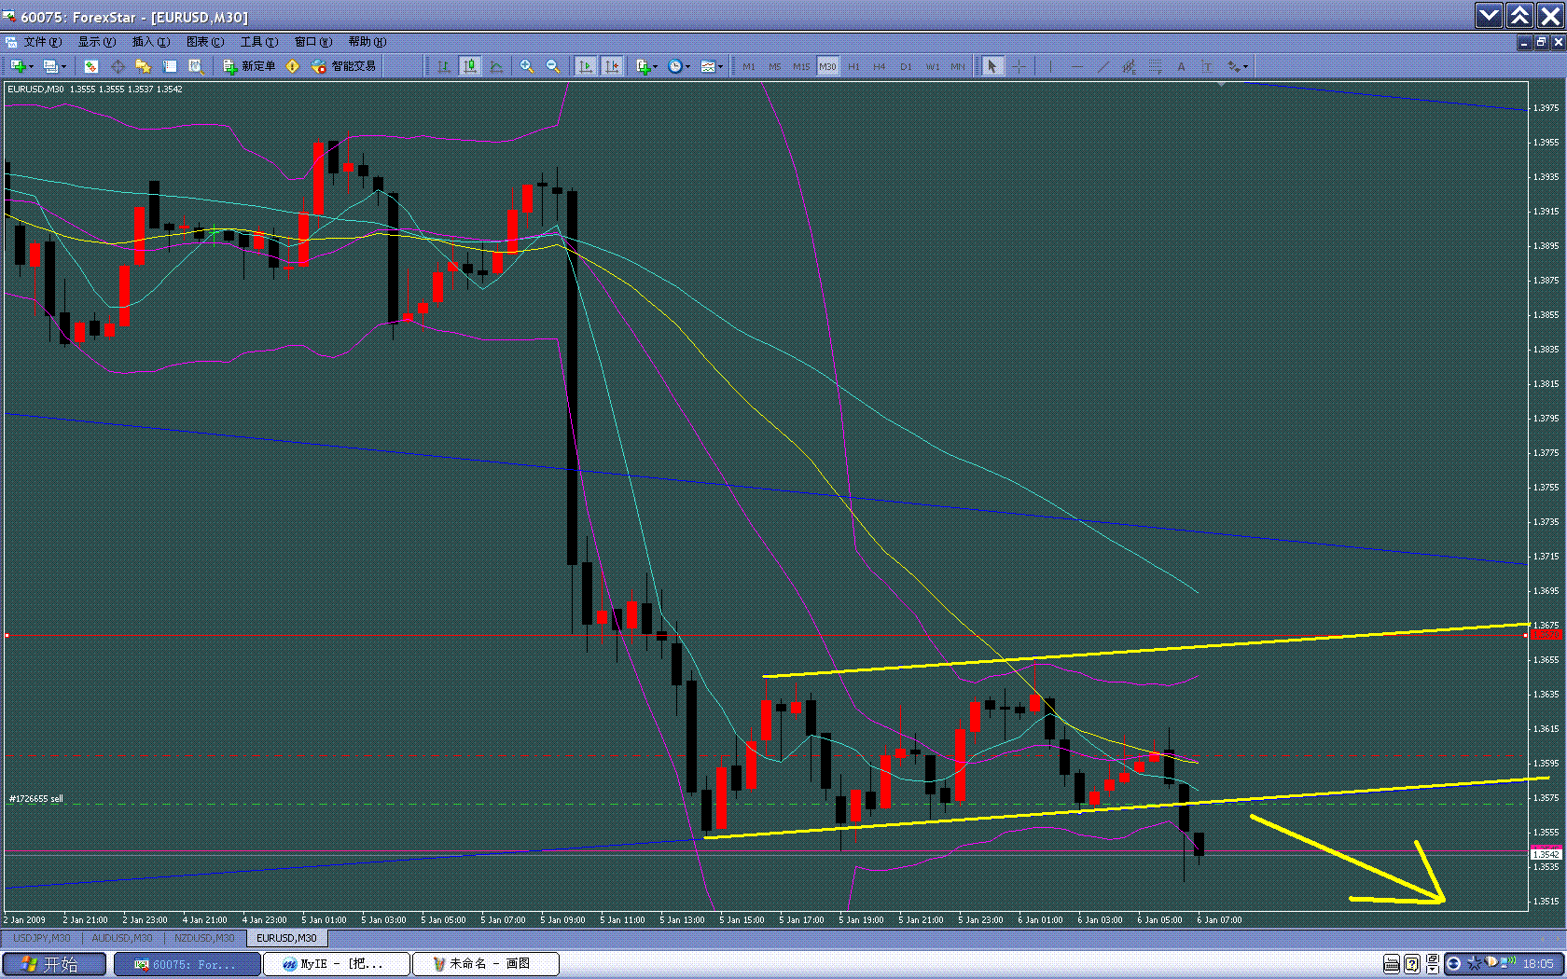Switch to the D1 timeframe
This screenshot has height=979, width=1567.
(906, 66)
